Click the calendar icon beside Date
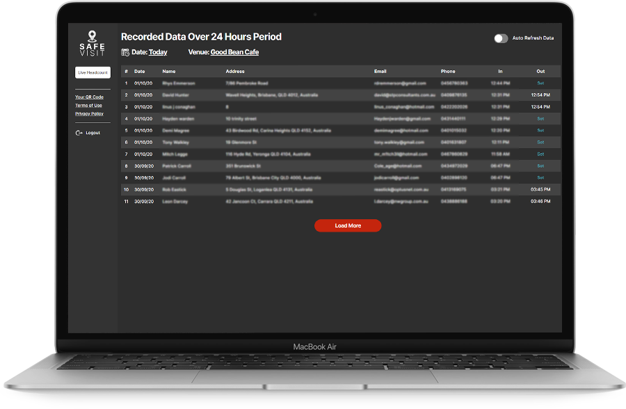Image resolution: width=626 pixels, height=409 pixels. pos(125,52)
